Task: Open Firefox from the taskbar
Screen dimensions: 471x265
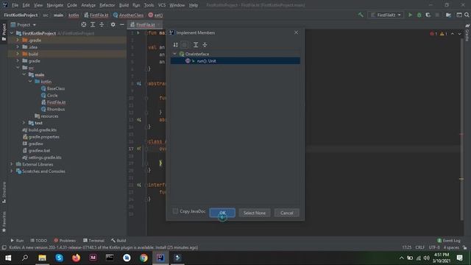Action: (76, 258)
